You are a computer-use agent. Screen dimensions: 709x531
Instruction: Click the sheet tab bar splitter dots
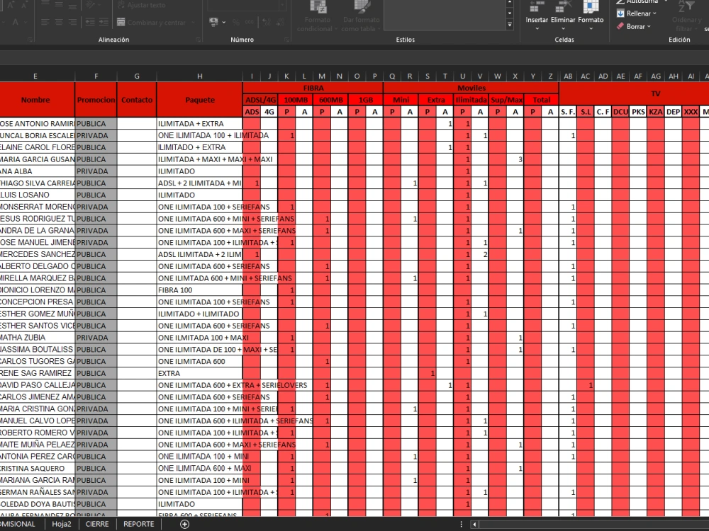coord(462,524)
